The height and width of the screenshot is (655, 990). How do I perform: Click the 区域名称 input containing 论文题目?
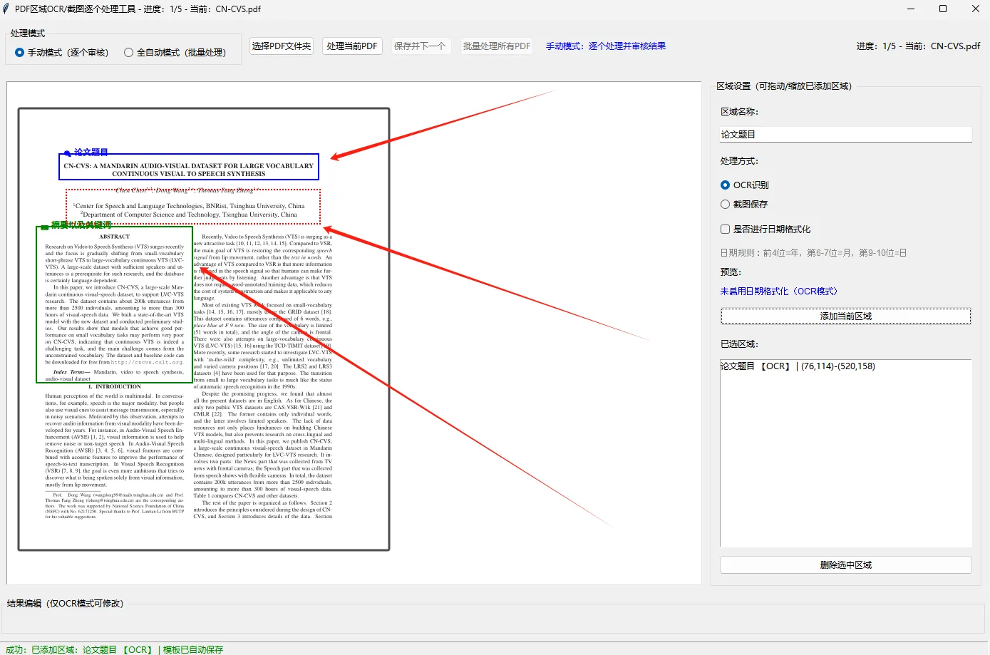845,134
